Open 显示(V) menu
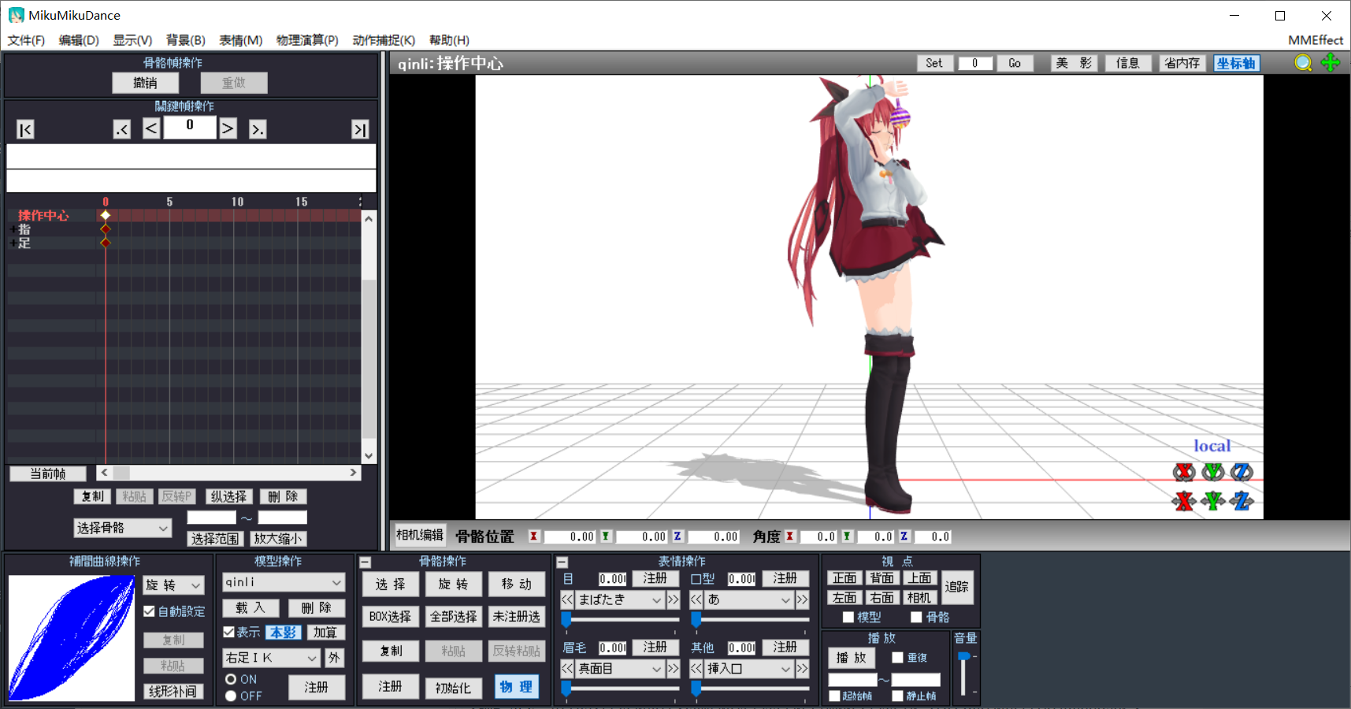1351x709 pixels. [132, 40]
